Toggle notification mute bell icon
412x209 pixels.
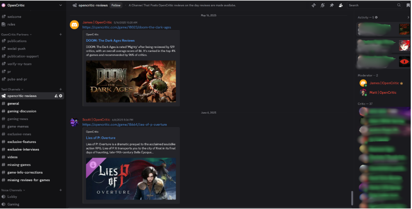click(323, 5)
